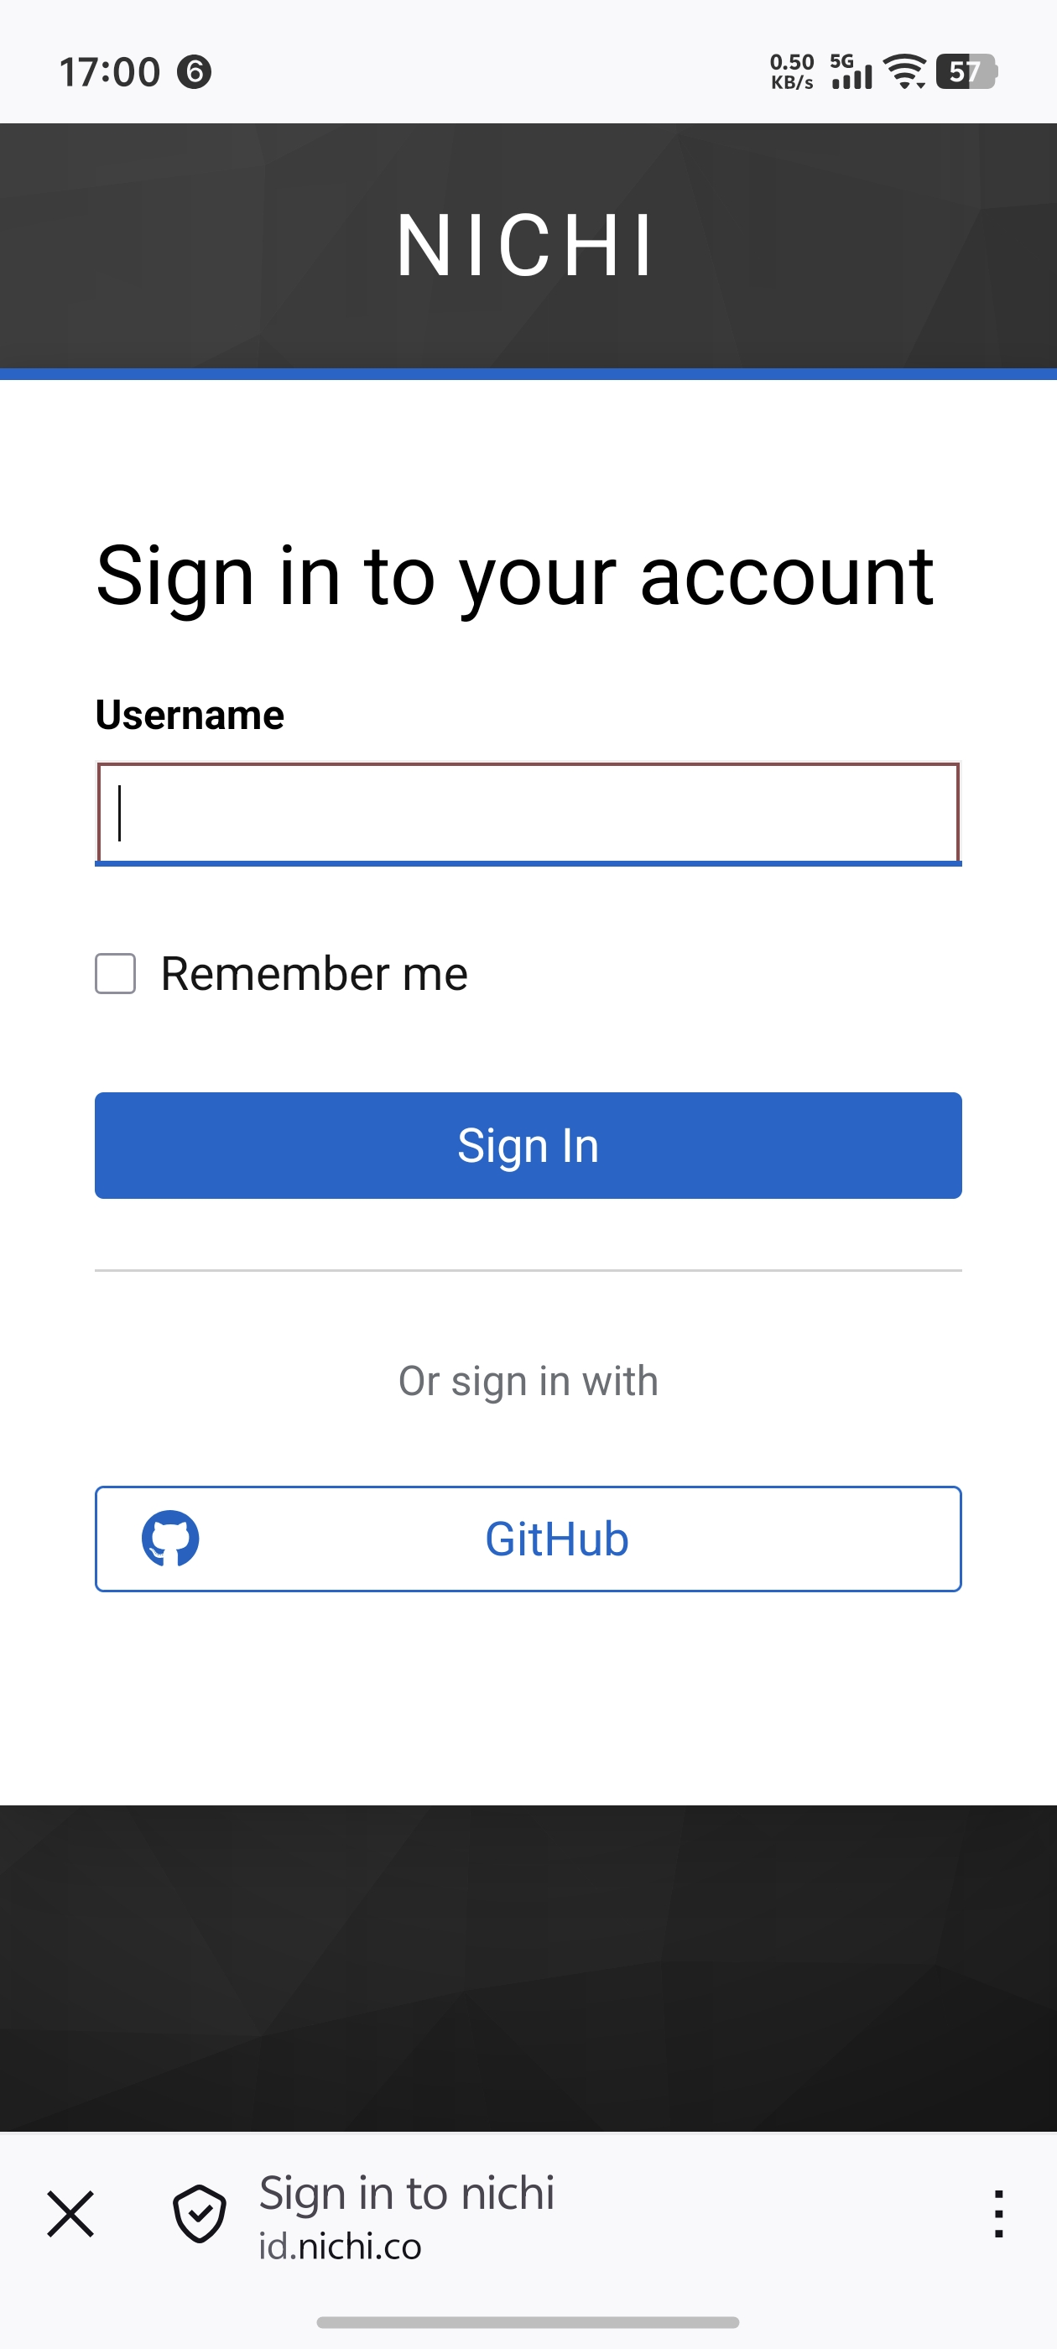Tap the Wi-Fi status icon
Image resolution: width=1057 pixels, height=2349 pixels.
click(x=904, y=71)
